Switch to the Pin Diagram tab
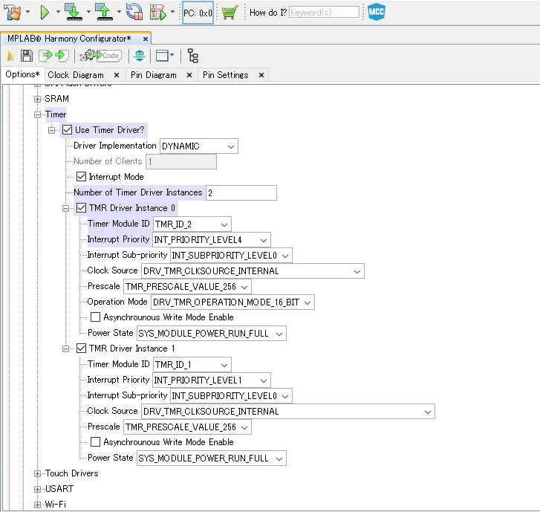540x512 pixels. [154, 75]
